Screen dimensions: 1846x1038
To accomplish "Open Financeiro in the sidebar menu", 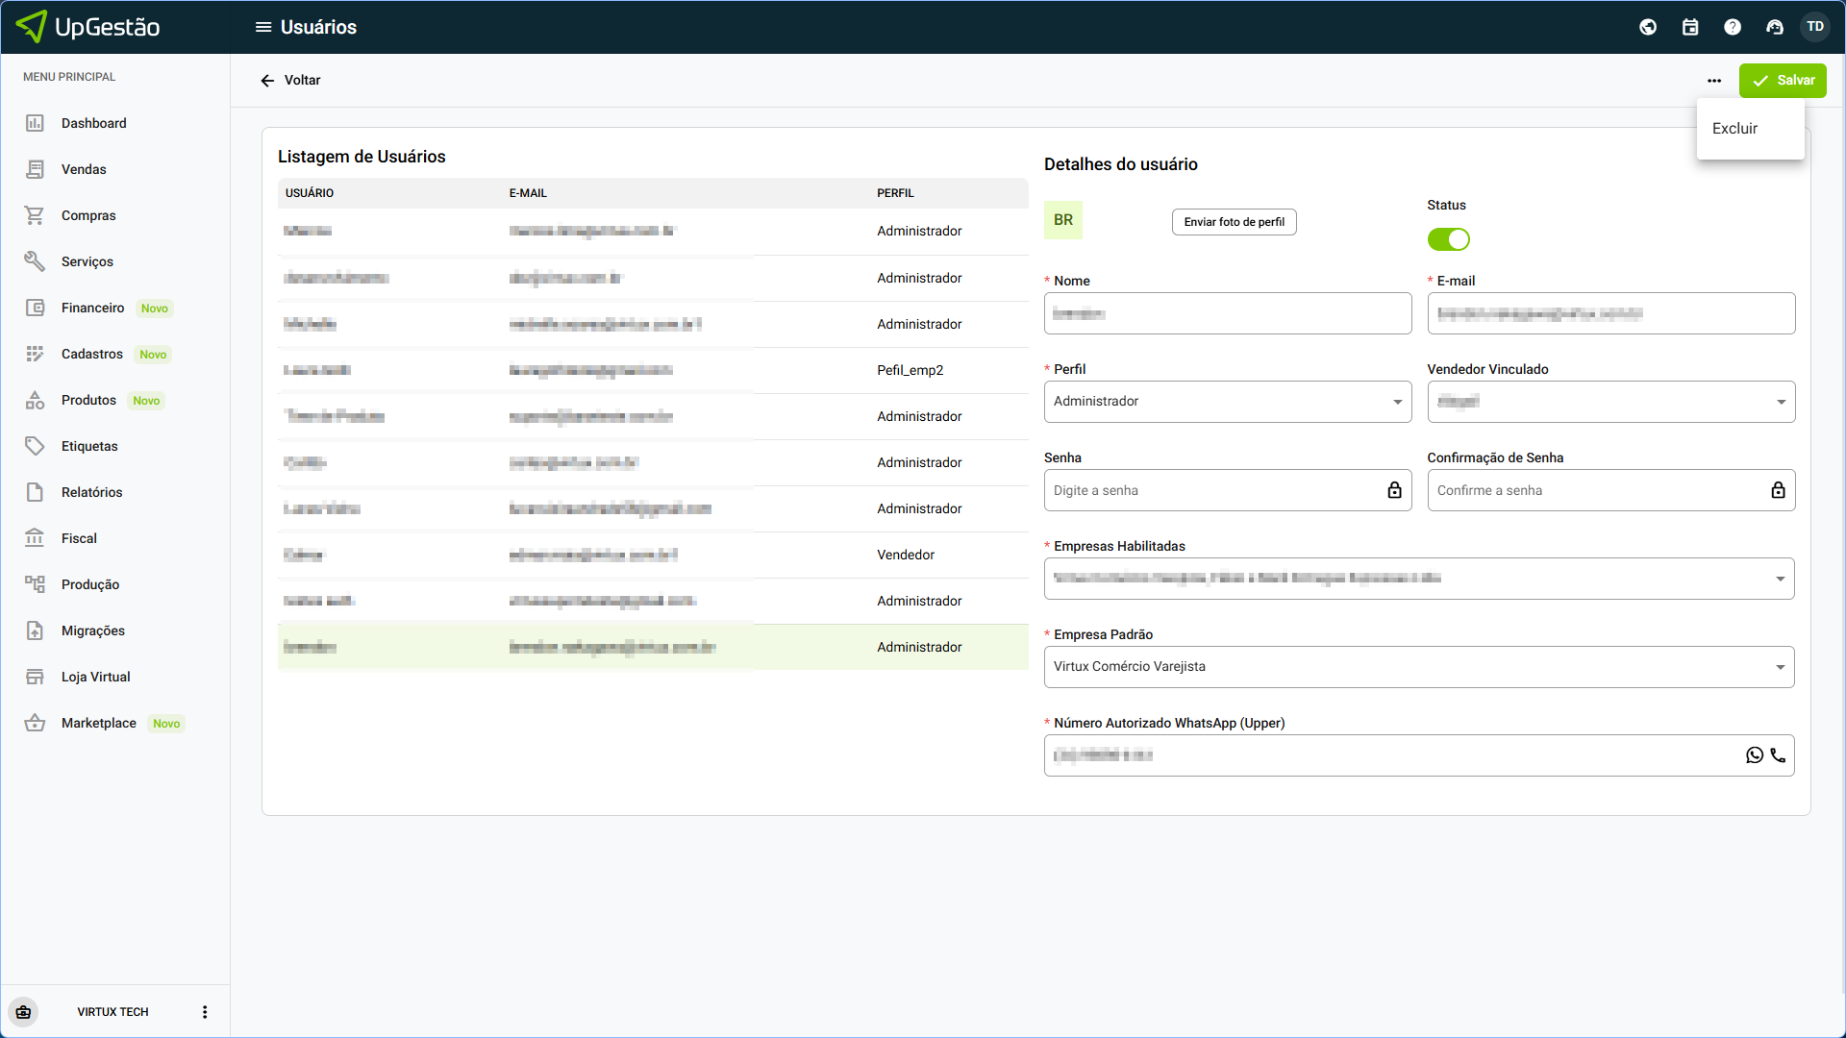I will [x=92, y=308].
